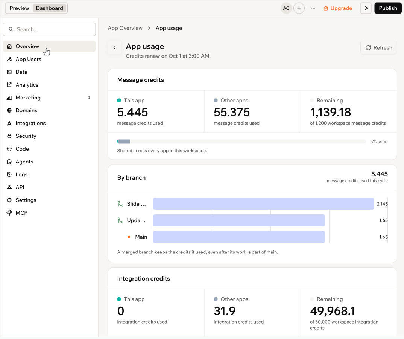Image resolution: width=404 pixels, height=339 pixels.
Task: Open the AC account avatar
Action: (286, 8)
